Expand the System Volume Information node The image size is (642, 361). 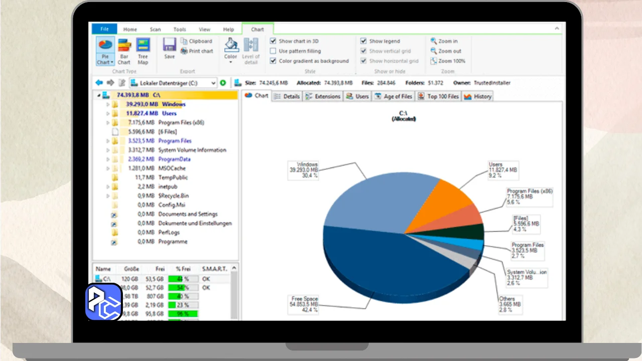(x=107, y=150)
